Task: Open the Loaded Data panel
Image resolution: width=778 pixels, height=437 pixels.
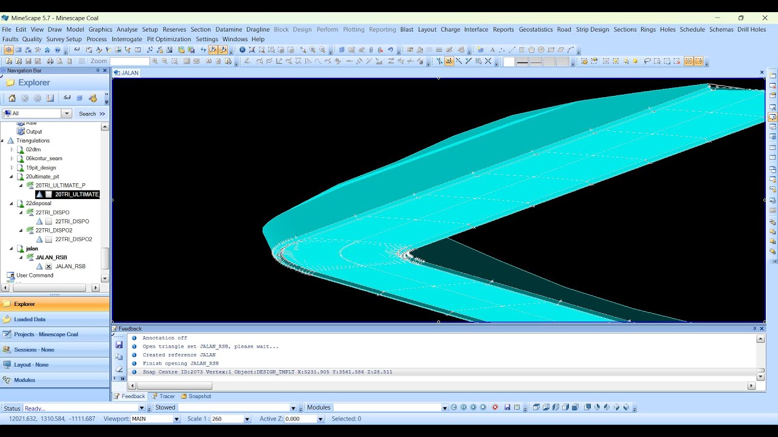Action: pyautogui.click(x=55, y=319)
